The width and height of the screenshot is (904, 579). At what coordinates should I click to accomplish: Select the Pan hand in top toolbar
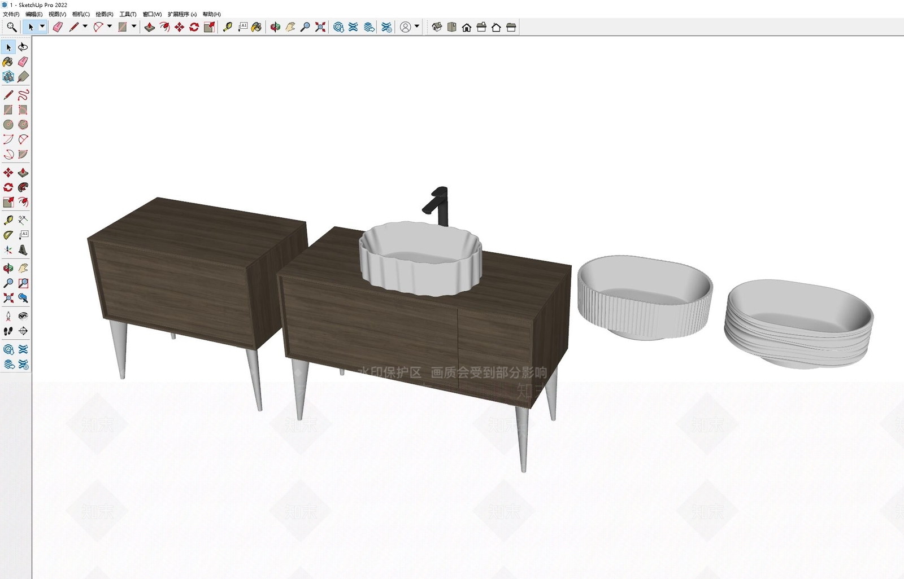point(290,27)
